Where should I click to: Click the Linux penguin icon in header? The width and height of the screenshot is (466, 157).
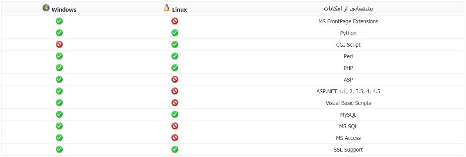click(x=166, y=8)
